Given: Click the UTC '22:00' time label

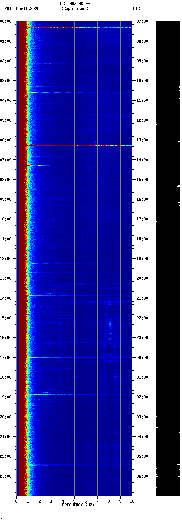Looking at the screenshot, I should pos(142,318).
